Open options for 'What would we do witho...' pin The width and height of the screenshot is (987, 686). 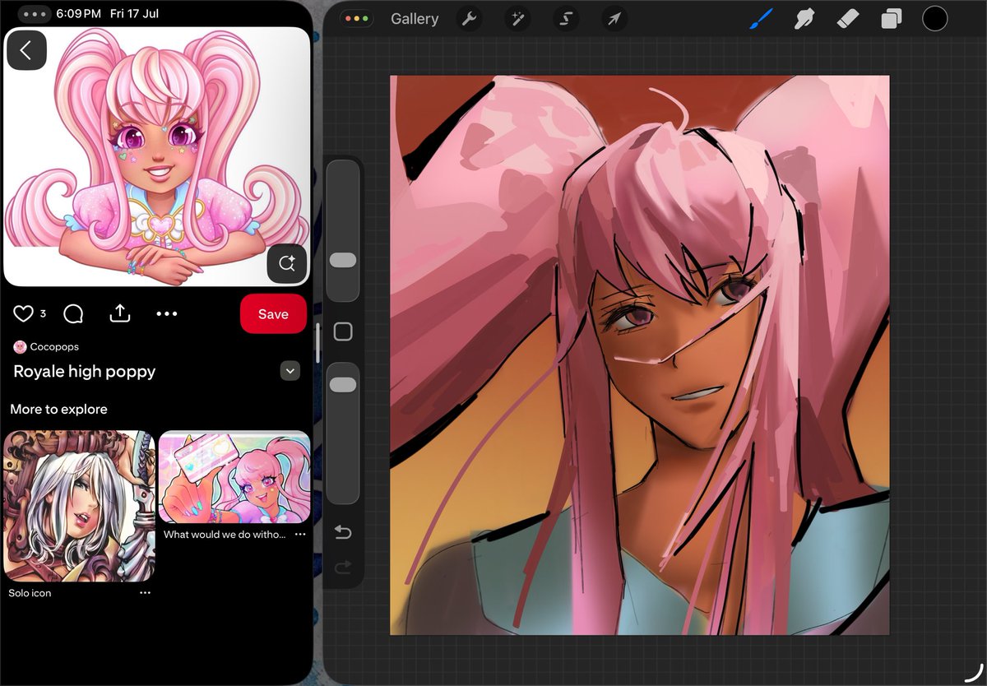pos(300,535)
